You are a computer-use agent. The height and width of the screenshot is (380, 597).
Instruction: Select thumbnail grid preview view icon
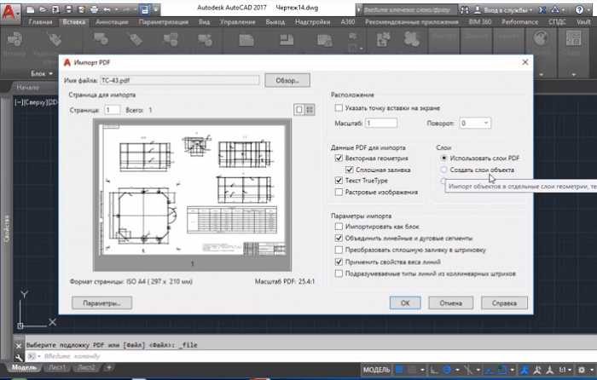pos(310,110)
